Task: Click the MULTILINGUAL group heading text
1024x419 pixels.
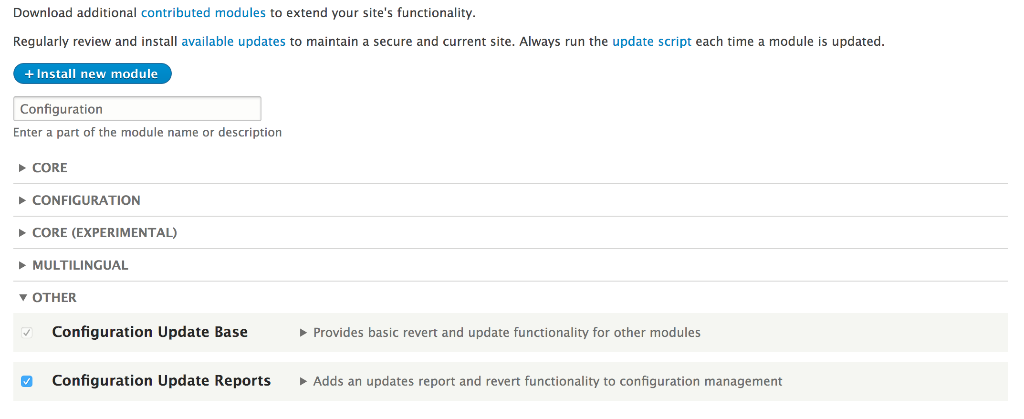Action: [x=80, y=265]
